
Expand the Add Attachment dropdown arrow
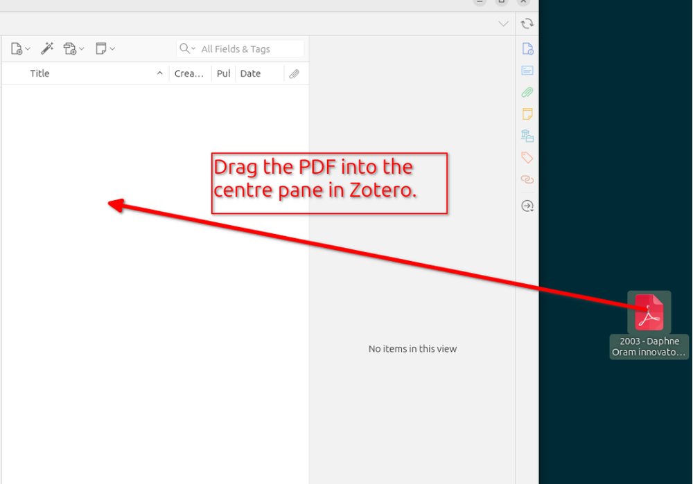tap(81, 49)
